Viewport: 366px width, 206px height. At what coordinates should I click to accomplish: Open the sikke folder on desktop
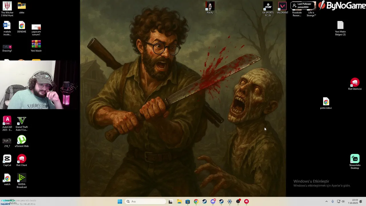pos(22,8)
